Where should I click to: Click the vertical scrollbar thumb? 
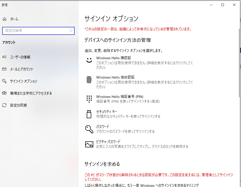click(x=239, y=63)
